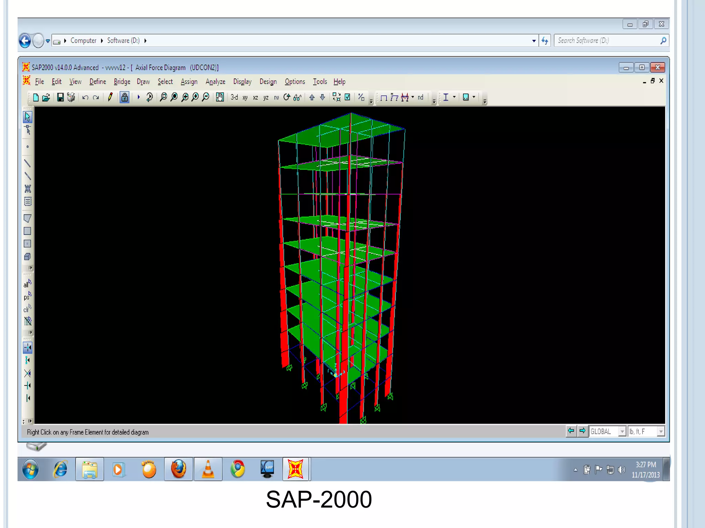This screenshot has width=705, height=528.
Task: Move down in list with down arrow
Action: [323, 97]
